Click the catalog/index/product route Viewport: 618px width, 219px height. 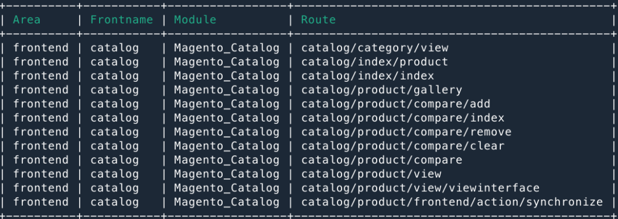click(375, 62)
